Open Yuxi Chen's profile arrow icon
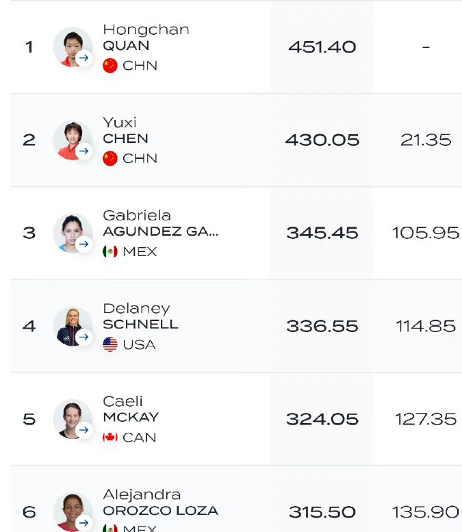462x532 pixels. [84, 151]
